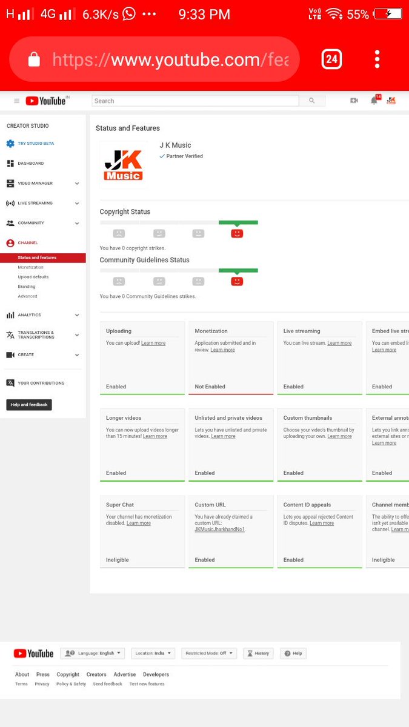Expand the Live Streaming section
409x727 pixels.
pyautogui.click(x=77, y=203)
